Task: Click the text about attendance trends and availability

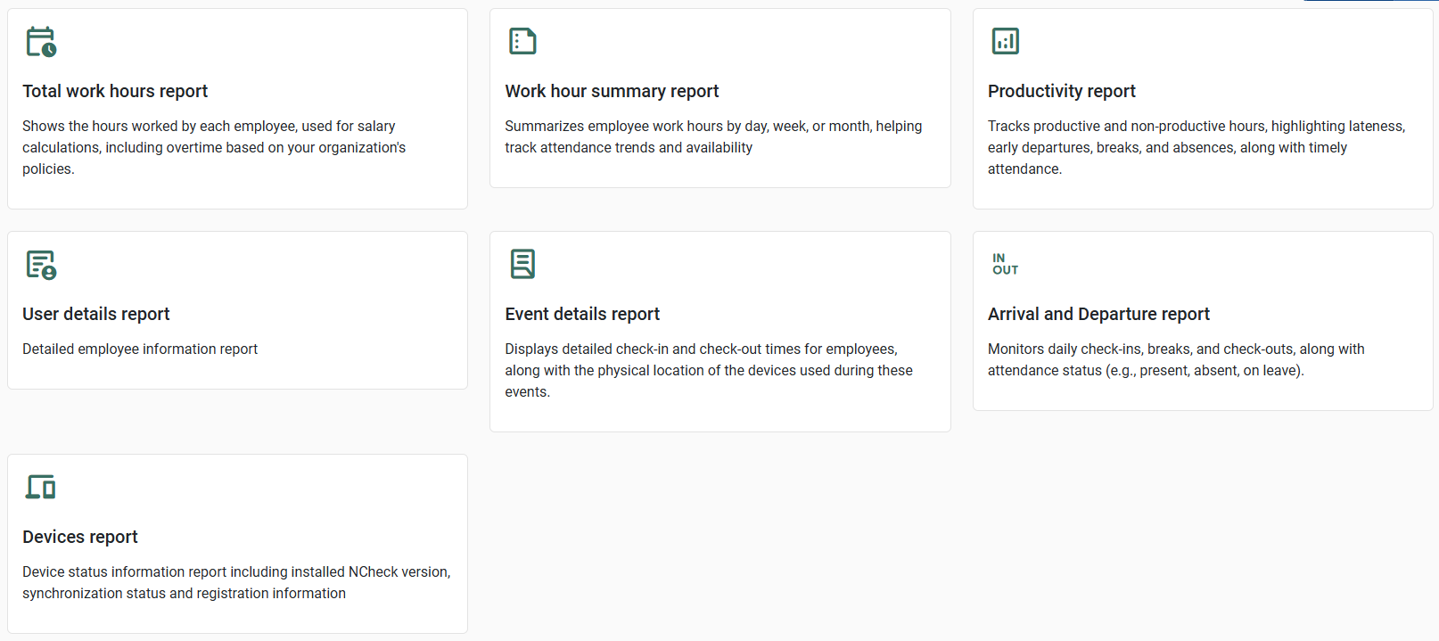Action: point(713,136)
